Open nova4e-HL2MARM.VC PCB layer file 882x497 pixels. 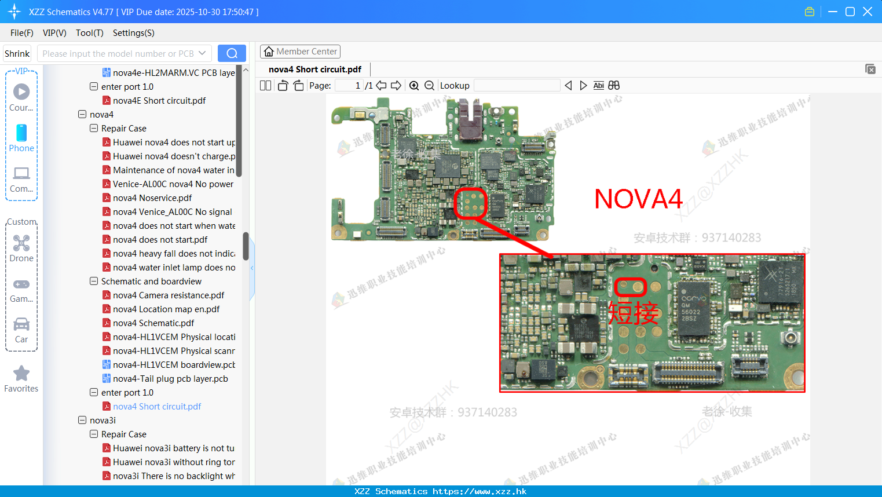(x=174, y=73)
